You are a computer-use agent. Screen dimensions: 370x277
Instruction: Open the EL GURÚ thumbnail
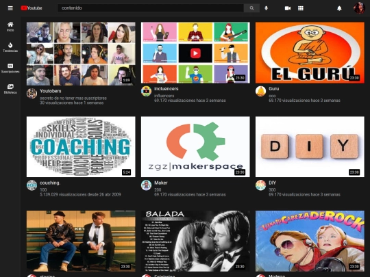(x=310, y=53)
